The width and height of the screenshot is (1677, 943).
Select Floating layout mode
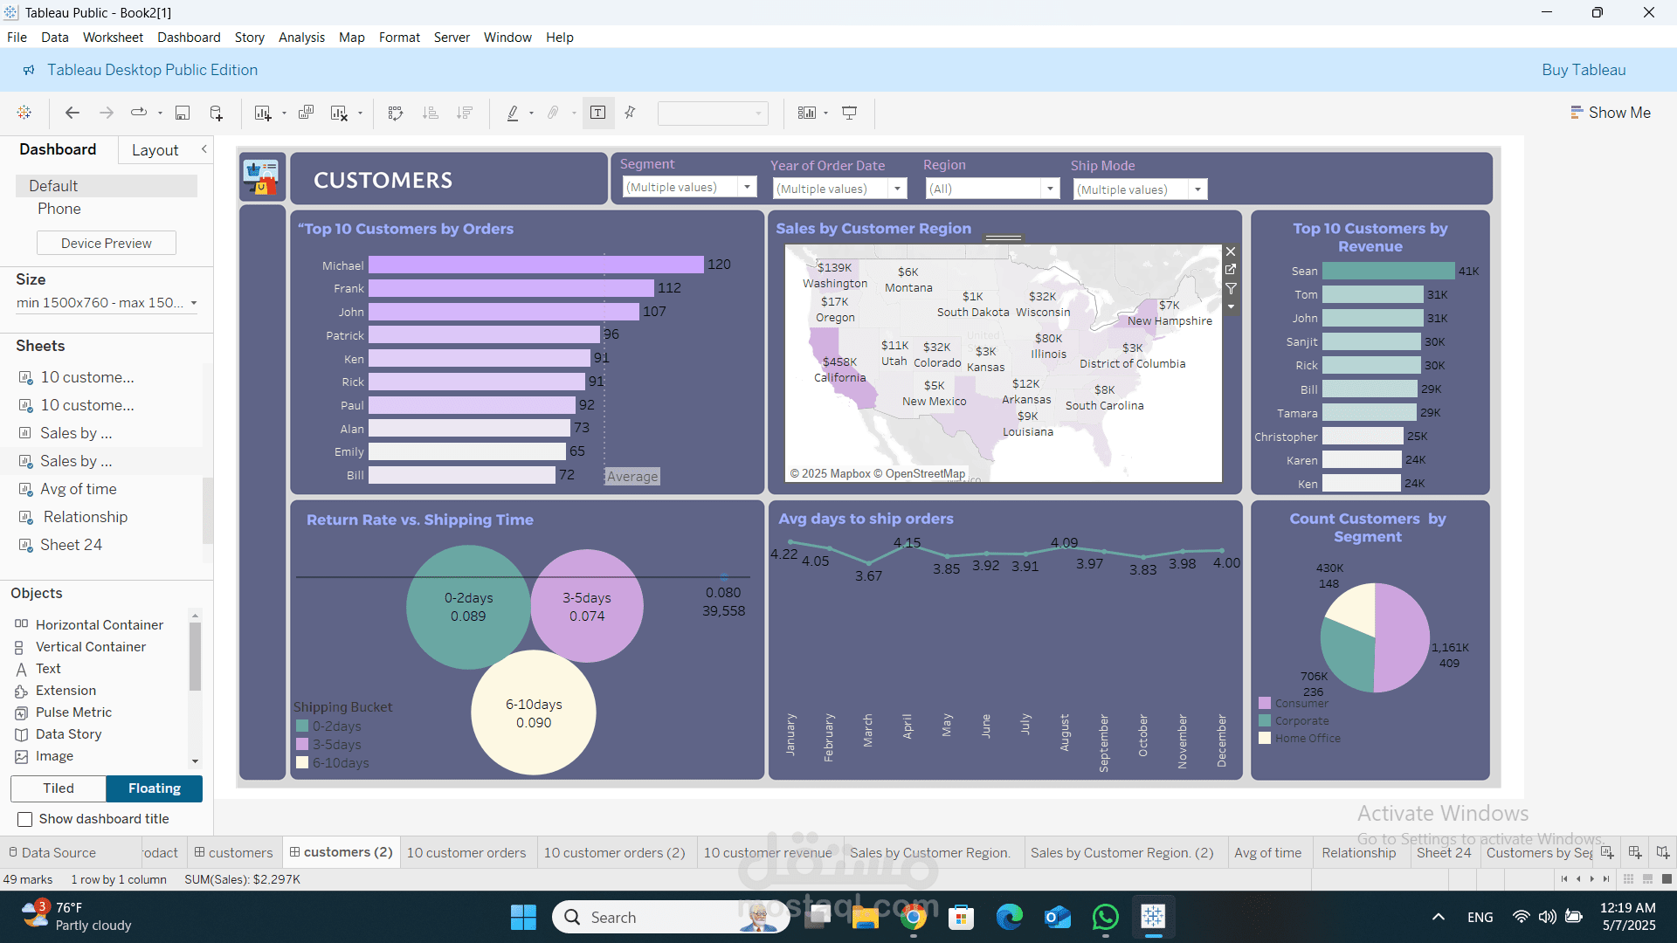[x=155, y=788]
